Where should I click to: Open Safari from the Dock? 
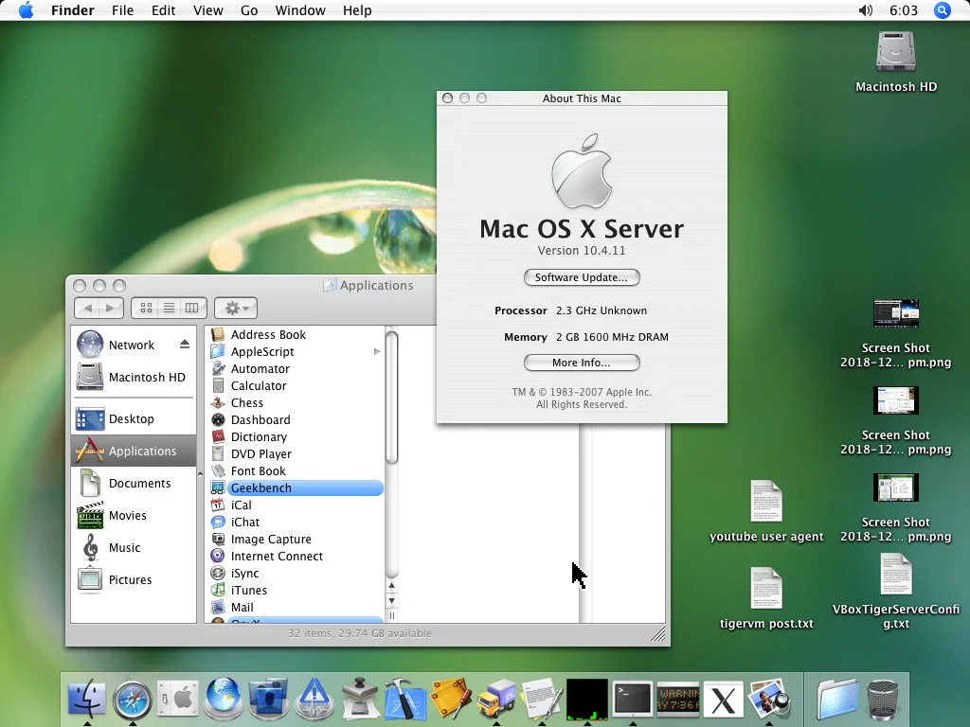(x=132, y=700)
